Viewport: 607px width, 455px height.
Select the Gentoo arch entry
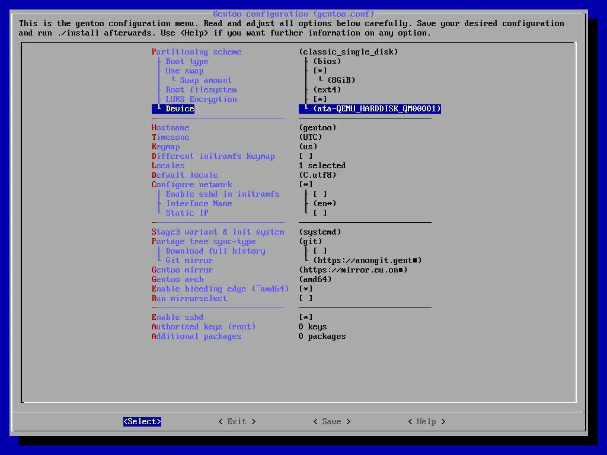178,280
